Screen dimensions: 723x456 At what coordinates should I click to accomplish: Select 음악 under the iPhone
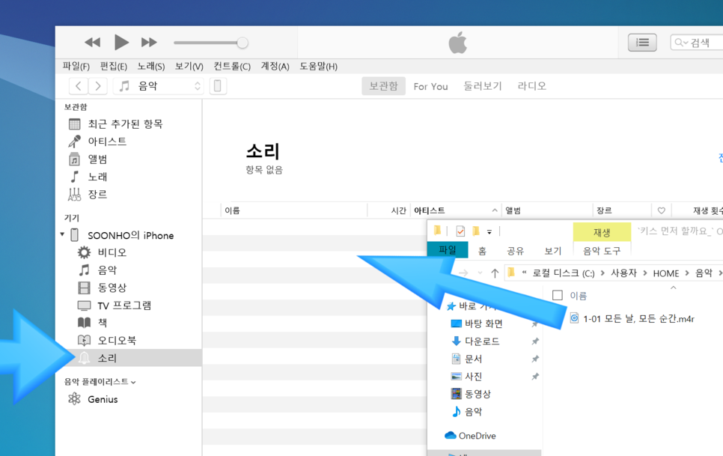point(107,270)
